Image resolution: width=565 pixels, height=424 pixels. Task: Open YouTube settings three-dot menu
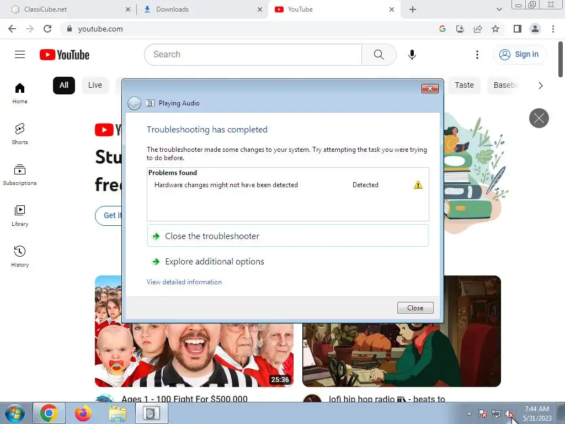coord(477,55)
